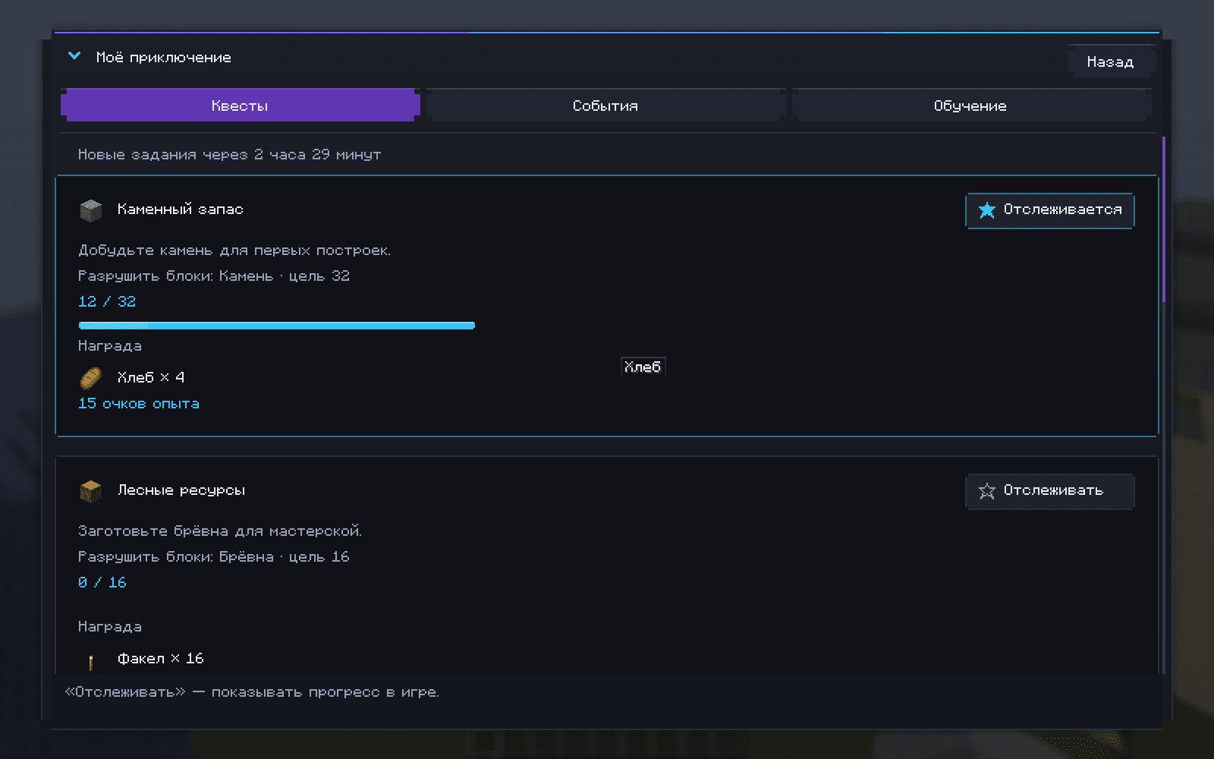This screenshot has width=1214, height=759.
Task: Click the Каменный запас progress bar
Action: (277, 326)
